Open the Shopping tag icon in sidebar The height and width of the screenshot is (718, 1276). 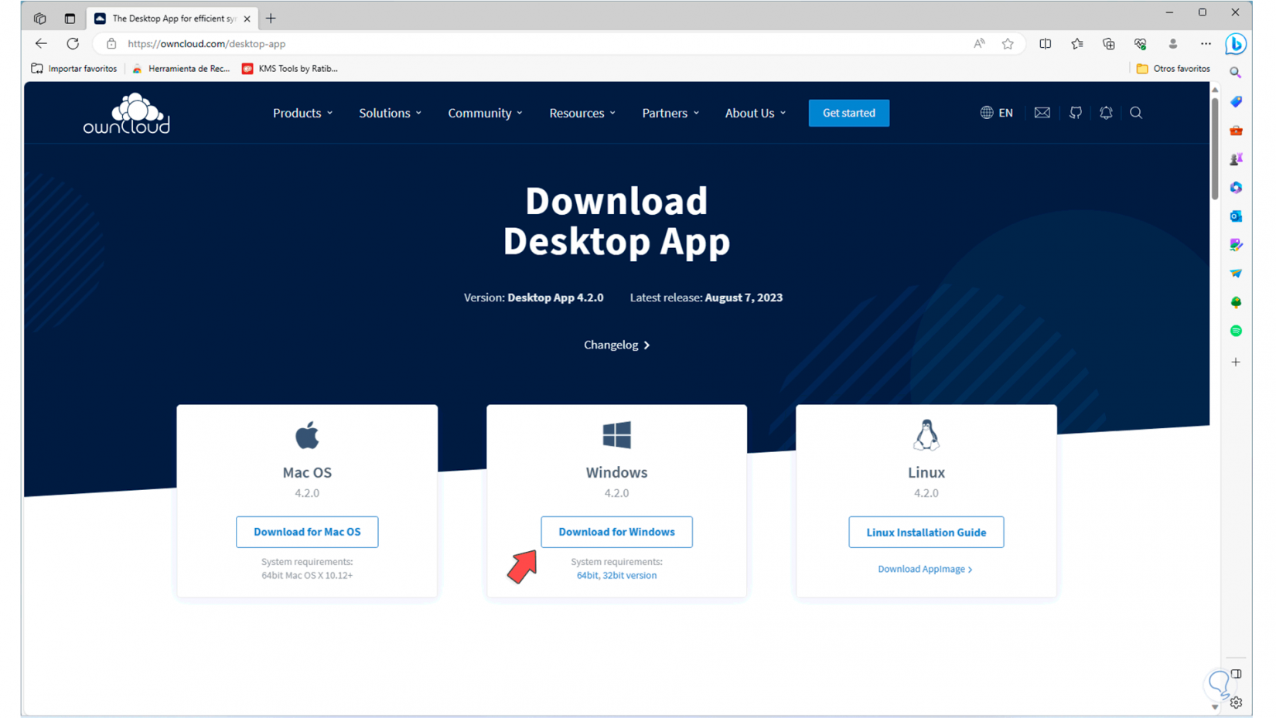coord(1236,102)
